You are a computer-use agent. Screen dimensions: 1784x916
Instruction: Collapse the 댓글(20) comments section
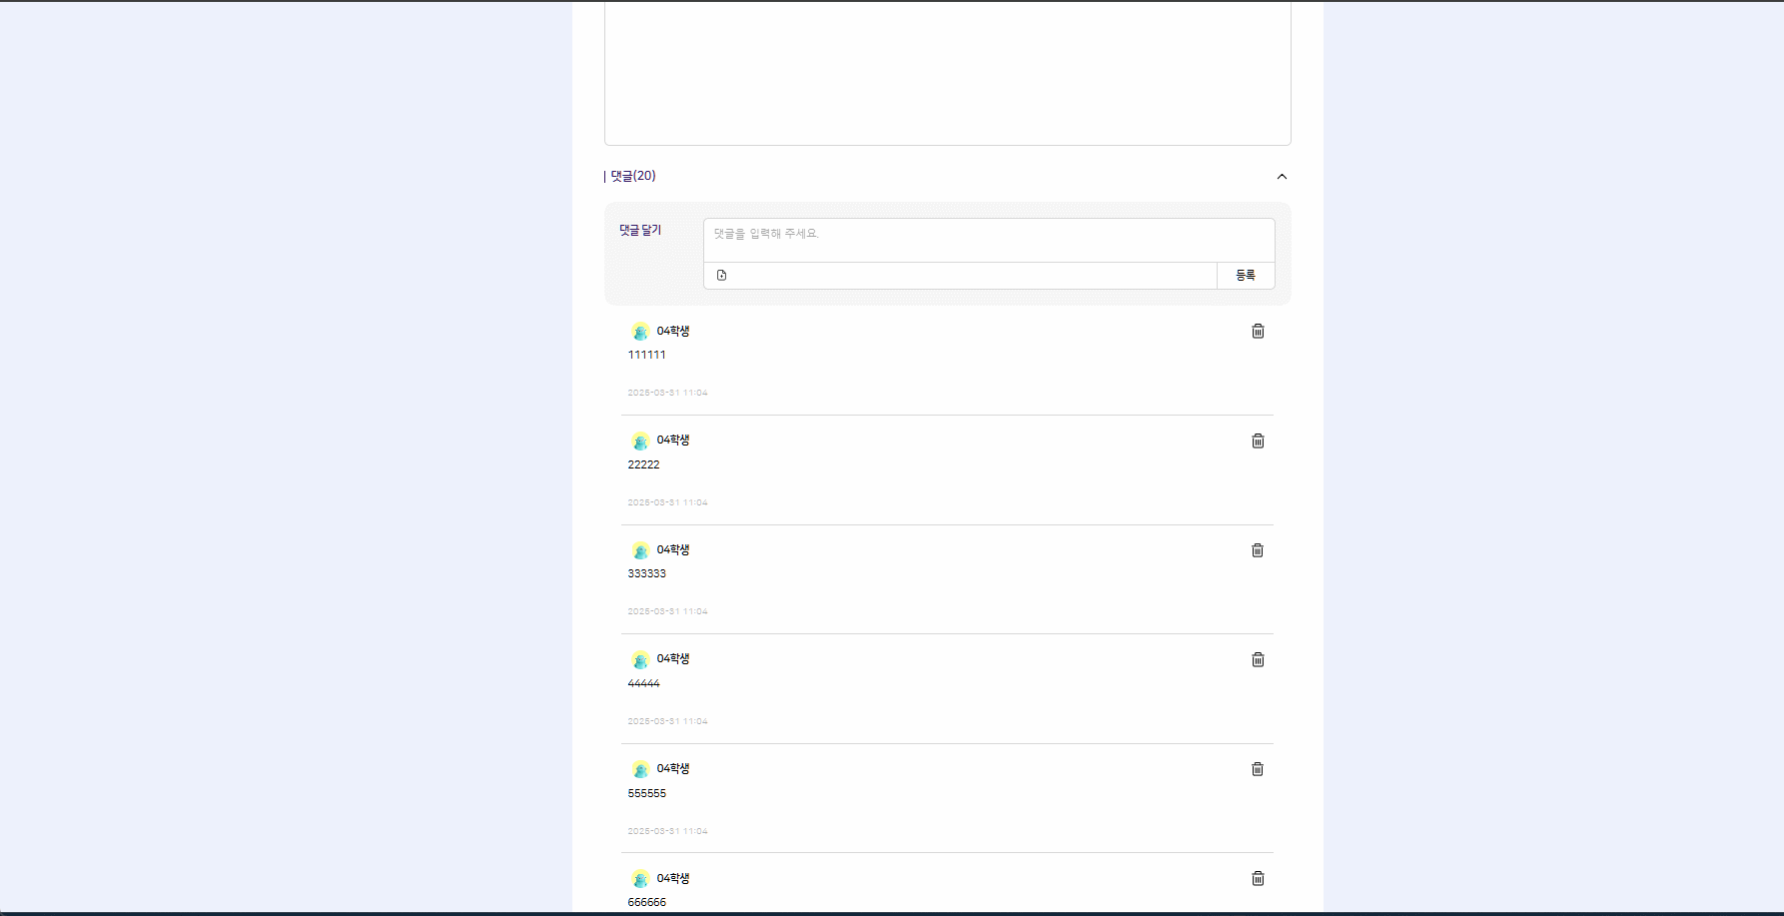1282,177
